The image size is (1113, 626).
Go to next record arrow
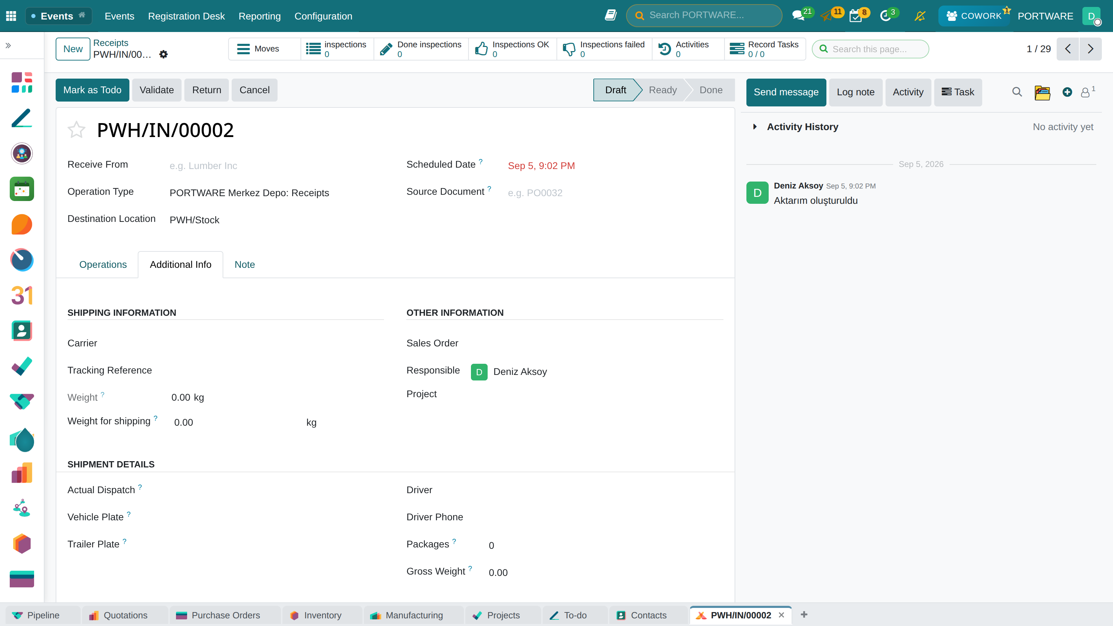click(1090, 49)
